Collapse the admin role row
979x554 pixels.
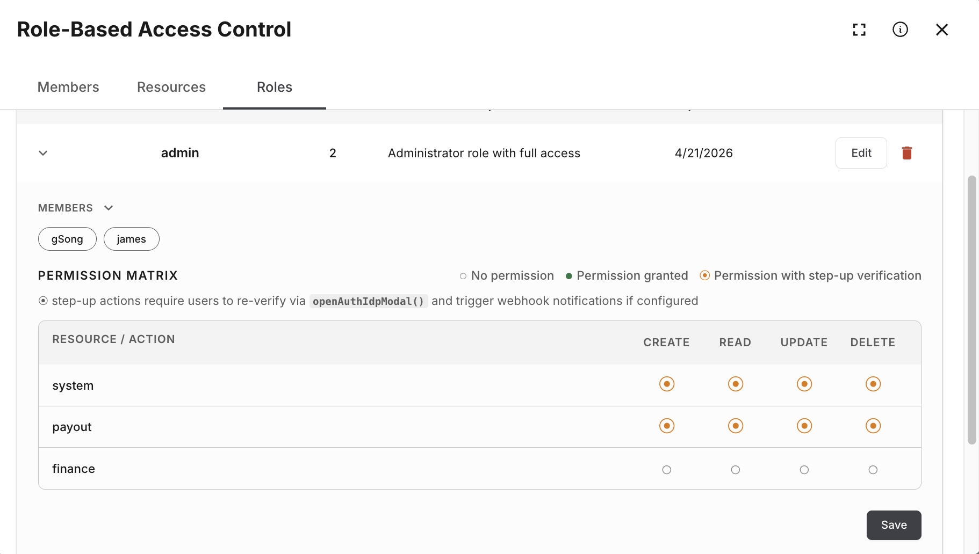point(43,153)
